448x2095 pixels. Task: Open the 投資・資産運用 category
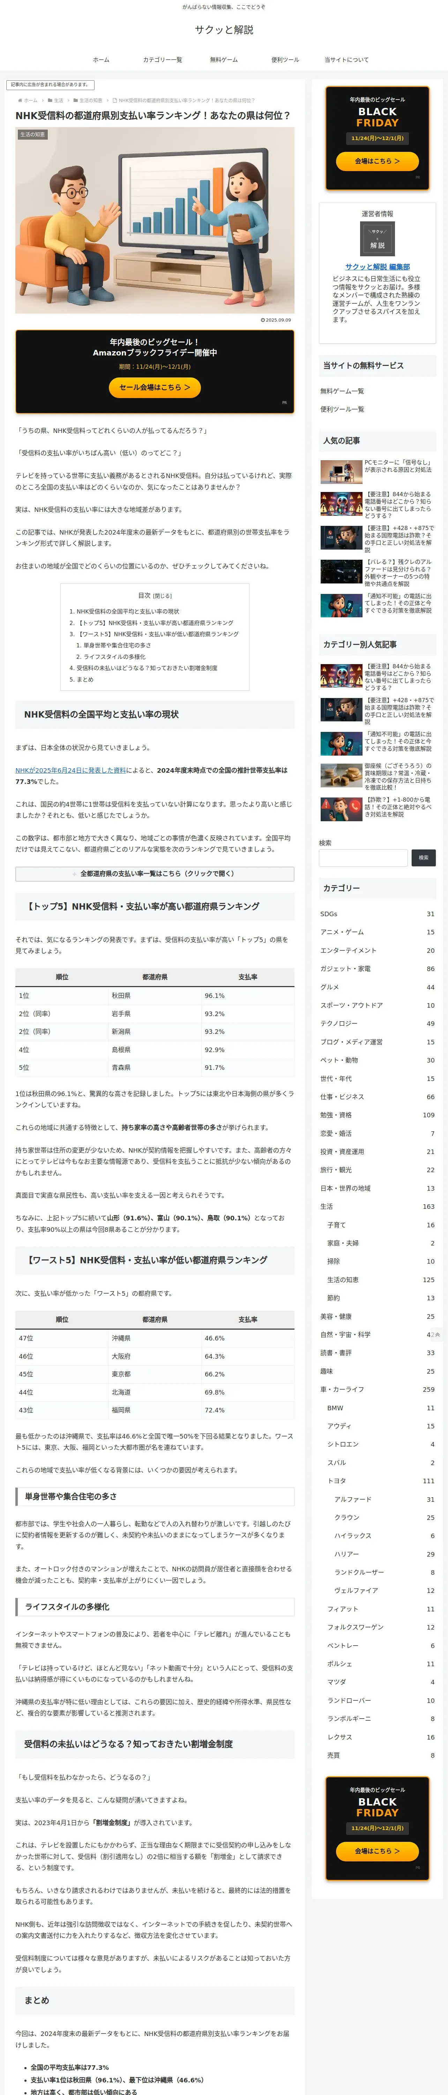[377, 1152]
